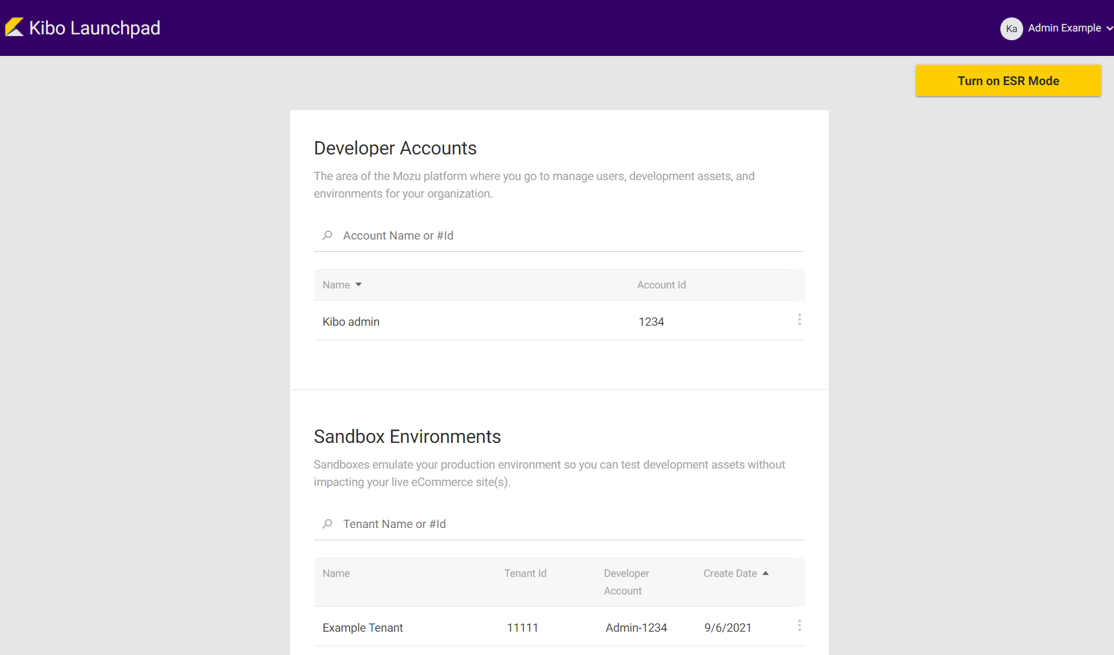
Task: Click the Kibo logo icon
Action: pyautogui.click(x=15, y=27)
